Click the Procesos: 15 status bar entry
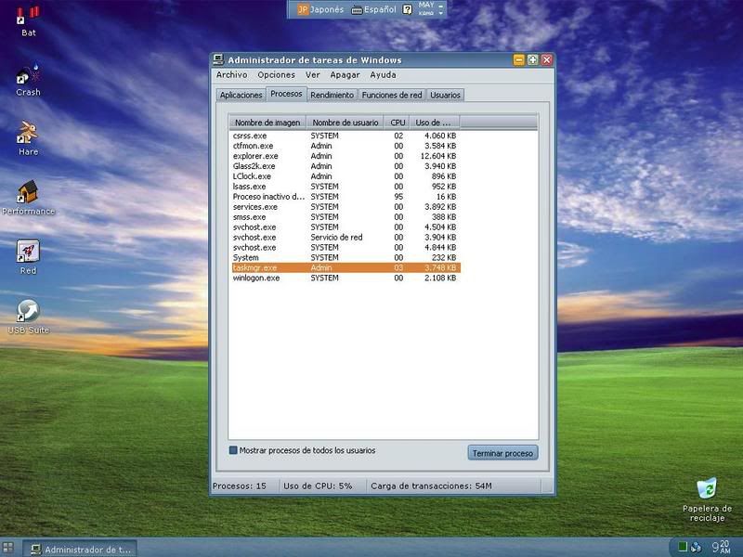The height and width of the screenshot is (557, 743). [x=240, y=486]
